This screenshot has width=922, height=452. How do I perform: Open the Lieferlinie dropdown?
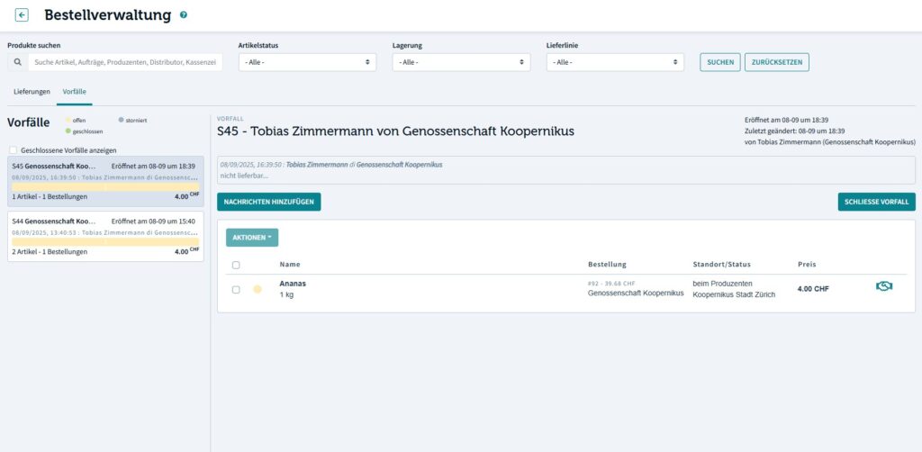(615, 62)
